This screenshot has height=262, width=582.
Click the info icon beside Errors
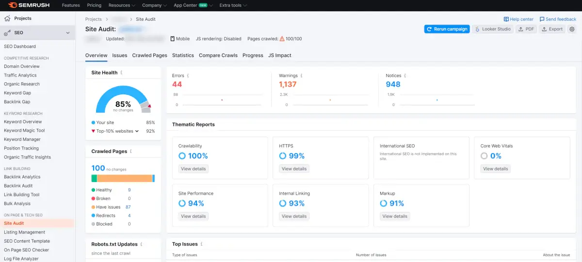(188, 76)
